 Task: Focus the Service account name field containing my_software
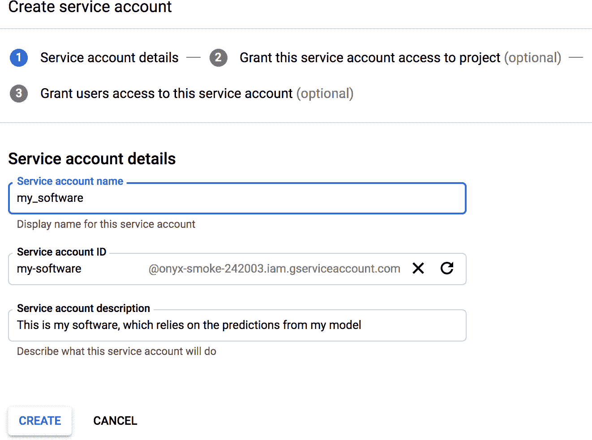tap(237, 198)
